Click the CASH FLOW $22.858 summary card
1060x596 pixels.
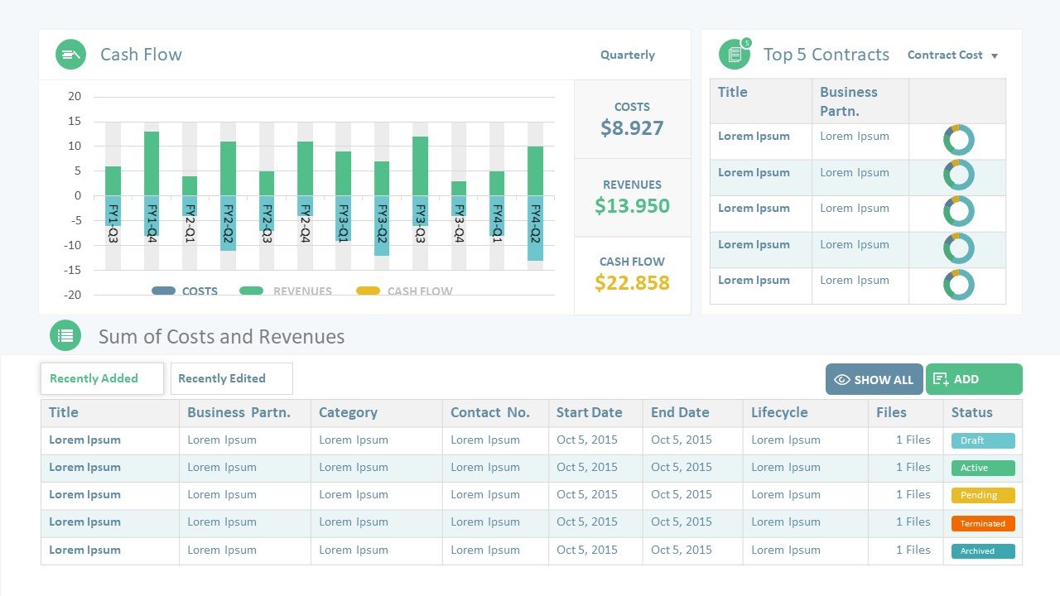click(633, 276)
